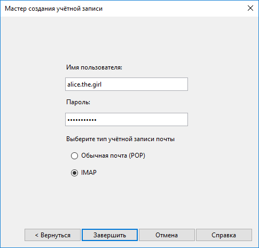This screenshot has width=259, height=248.
Task: Open help via the Справка button
Action: pos(224,235)
